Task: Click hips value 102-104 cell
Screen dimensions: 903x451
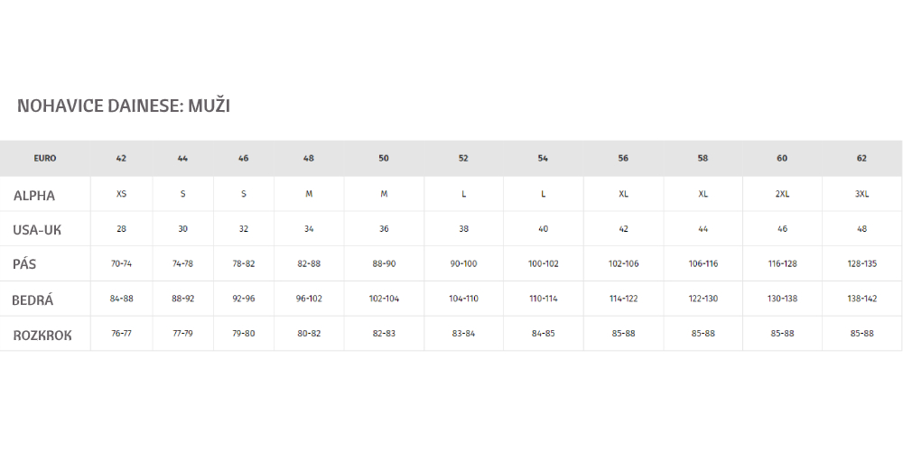Action: click(x=384, y=299)
